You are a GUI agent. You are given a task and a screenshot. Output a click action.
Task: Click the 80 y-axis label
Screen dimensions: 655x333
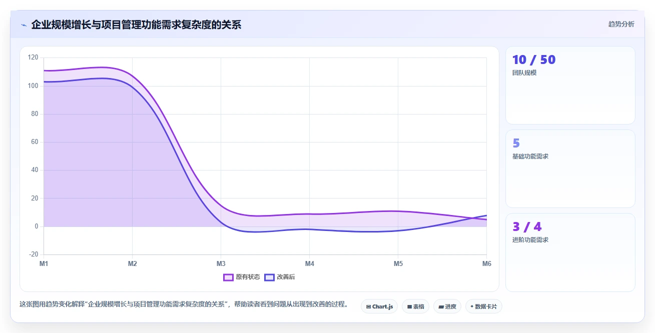pos(35,114)
